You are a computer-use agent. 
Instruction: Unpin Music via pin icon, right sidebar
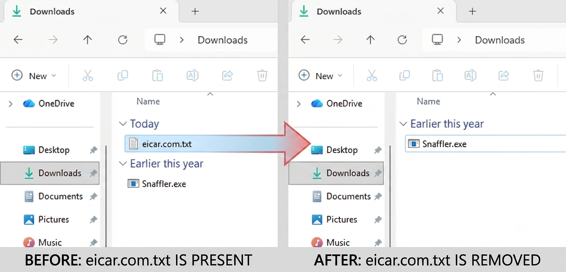(378, 242)
